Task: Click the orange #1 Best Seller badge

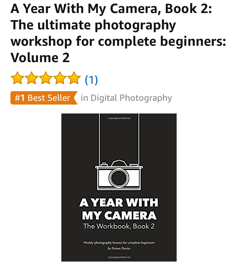Action: [x=44, y=98]
